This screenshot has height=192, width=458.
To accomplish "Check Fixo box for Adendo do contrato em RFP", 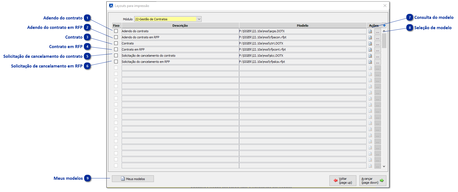I will click(116, 37).
